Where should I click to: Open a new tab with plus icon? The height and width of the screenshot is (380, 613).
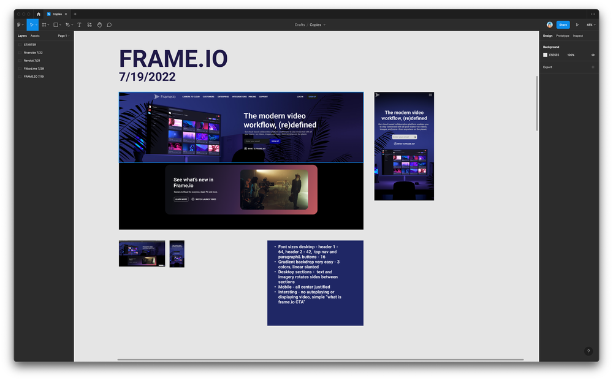[x=75, y=14]
